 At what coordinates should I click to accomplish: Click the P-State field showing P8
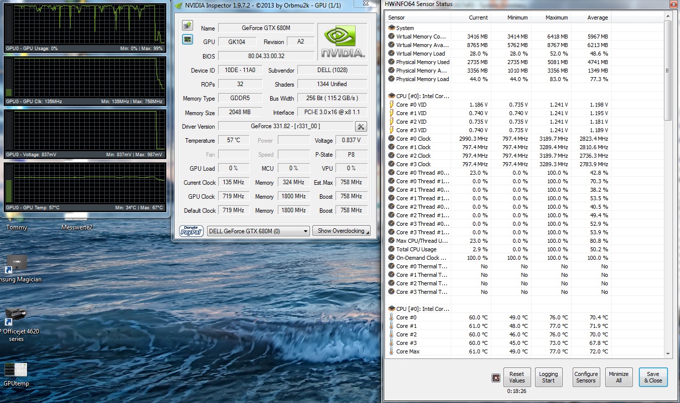(x=351, y=154)
